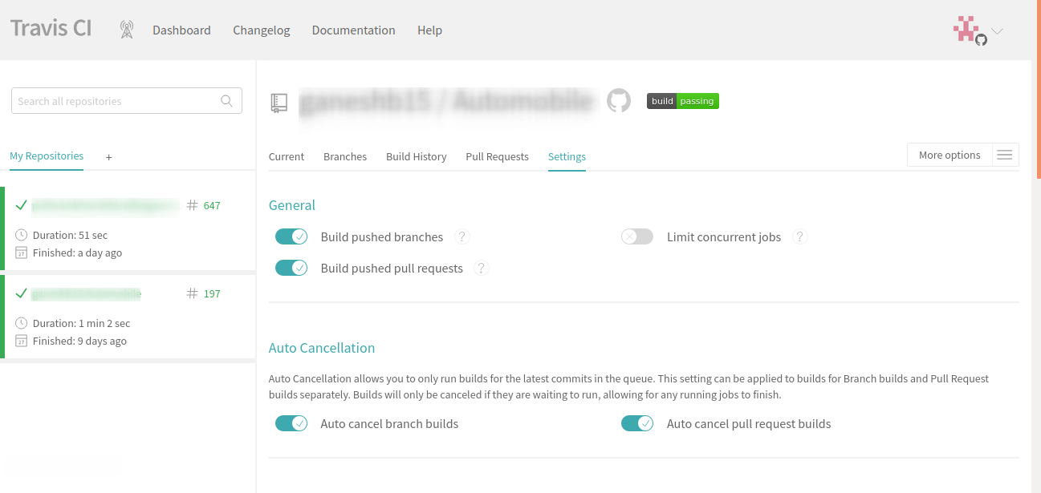This screenshot has height=493, width=1041.
Task: Click the broadcast tower icon
Action: click(126, 30)
